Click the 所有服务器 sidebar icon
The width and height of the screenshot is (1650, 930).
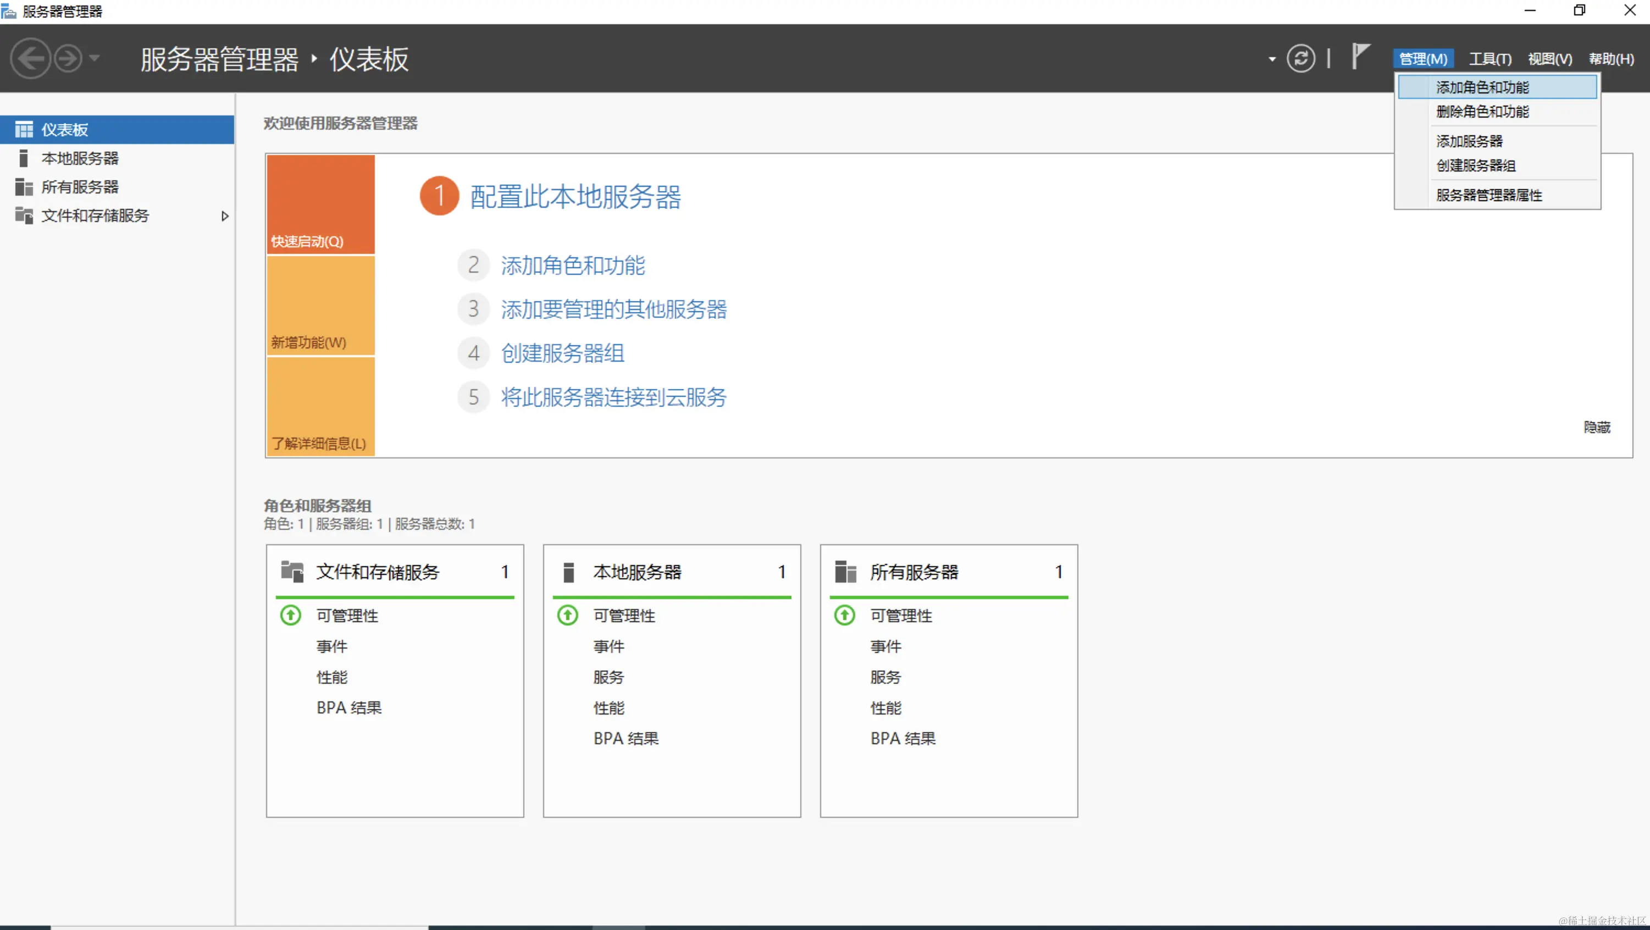pos(24,186)
